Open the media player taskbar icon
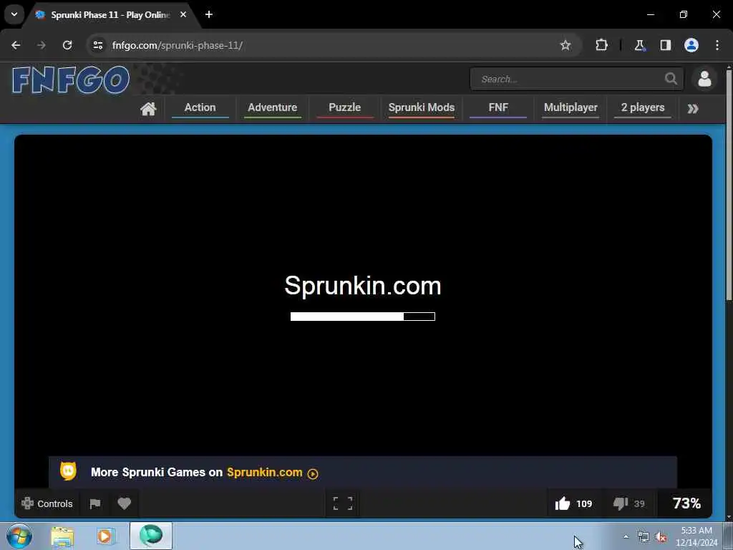 [x=106, y=536]
